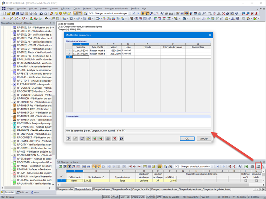
Task: Click the color palette icon in second toolbar
Action: tap(255, 19)
